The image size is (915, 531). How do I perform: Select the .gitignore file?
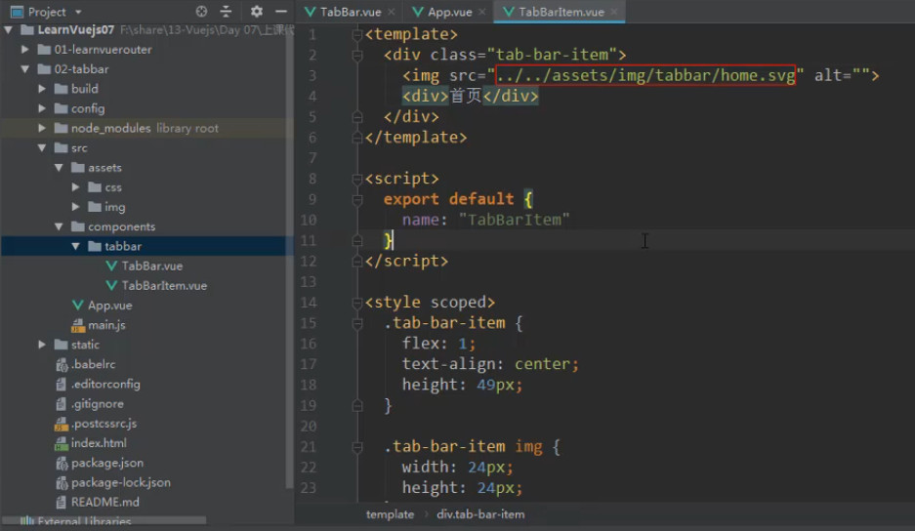[x=97, y=404]
